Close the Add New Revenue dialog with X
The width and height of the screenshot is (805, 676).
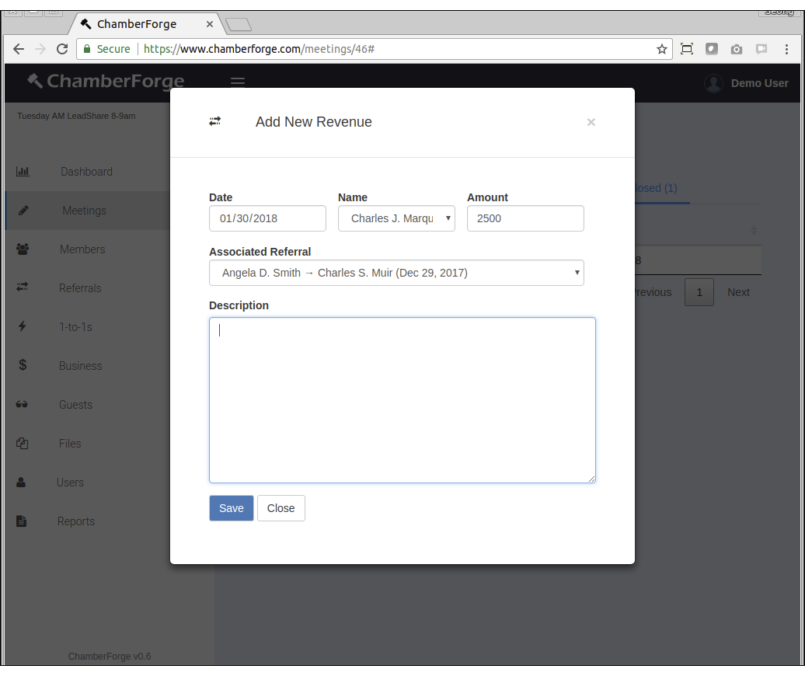point(591,122)
